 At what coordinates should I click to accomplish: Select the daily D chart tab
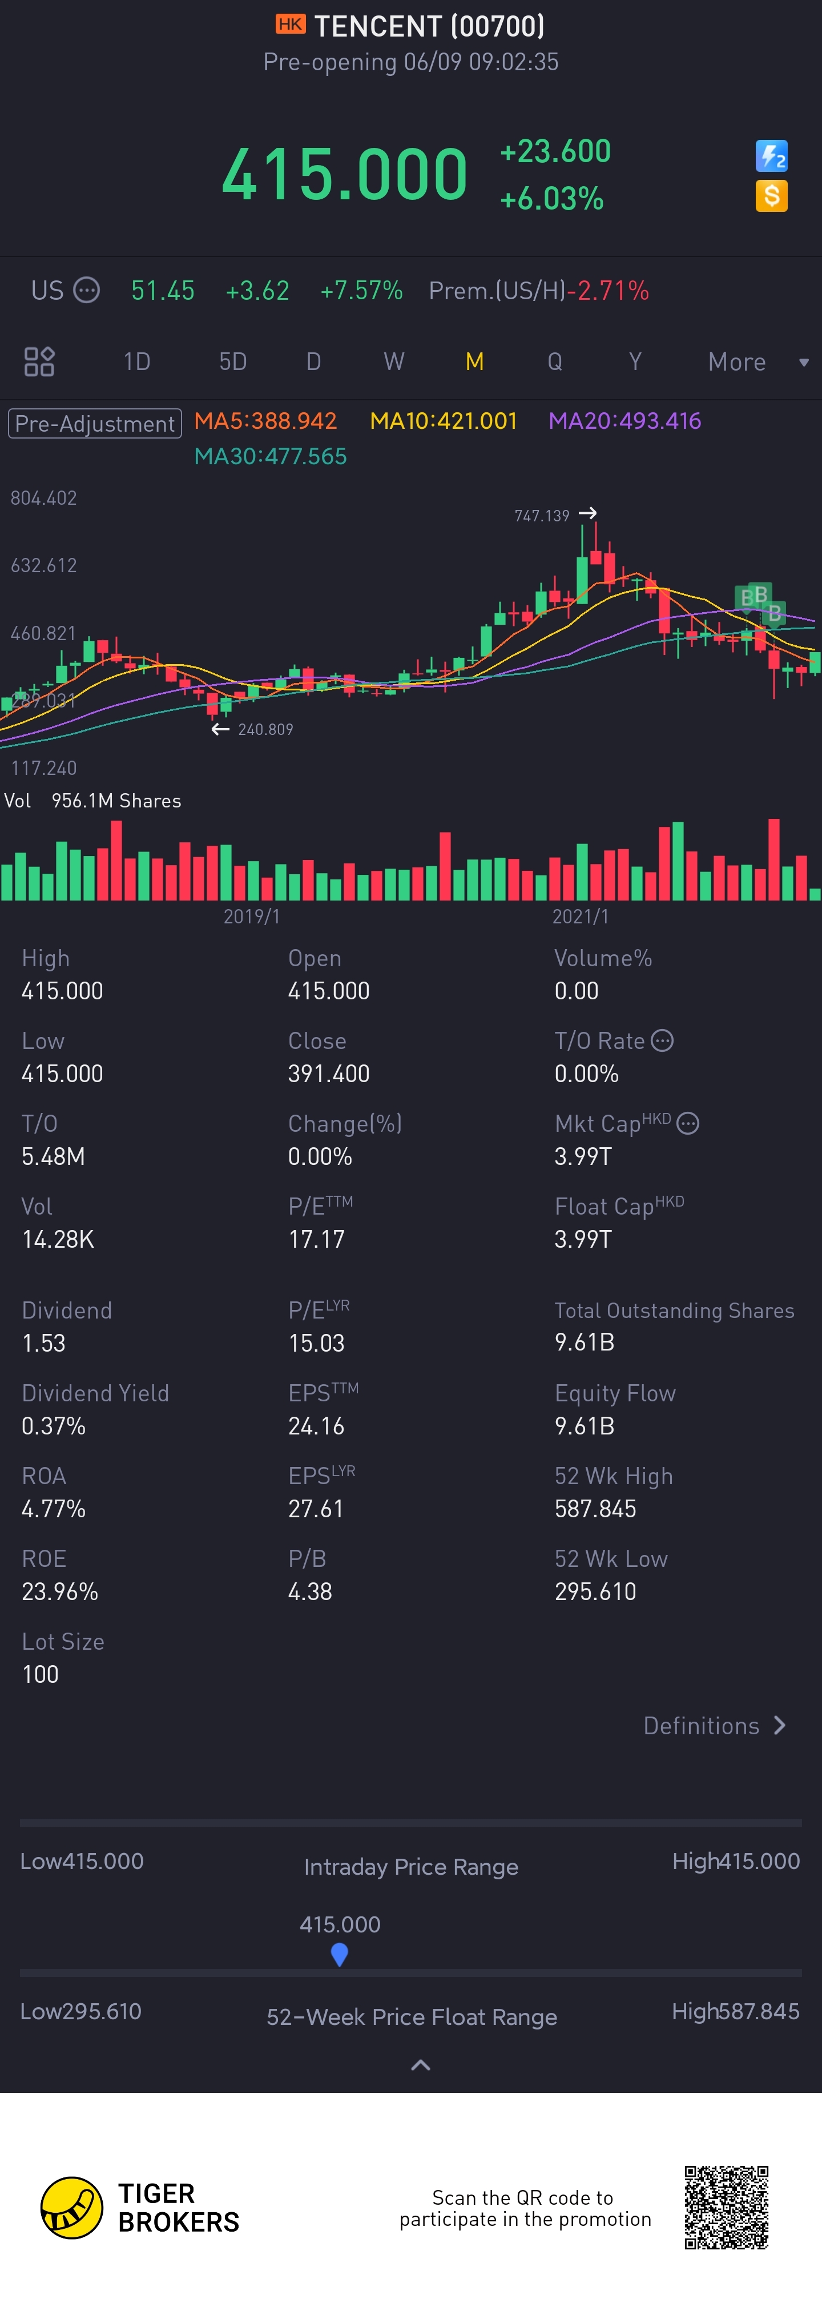tap(313, 361)
